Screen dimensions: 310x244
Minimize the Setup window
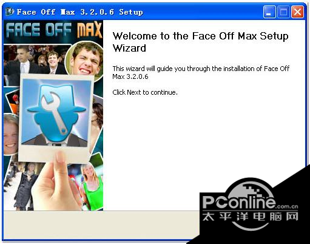269,12
